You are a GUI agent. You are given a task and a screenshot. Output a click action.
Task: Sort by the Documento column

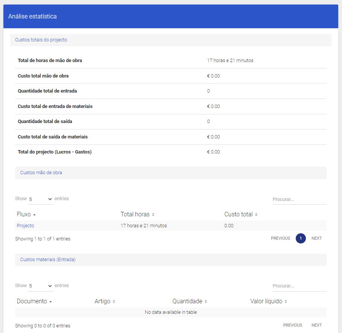tap(50, 301)
